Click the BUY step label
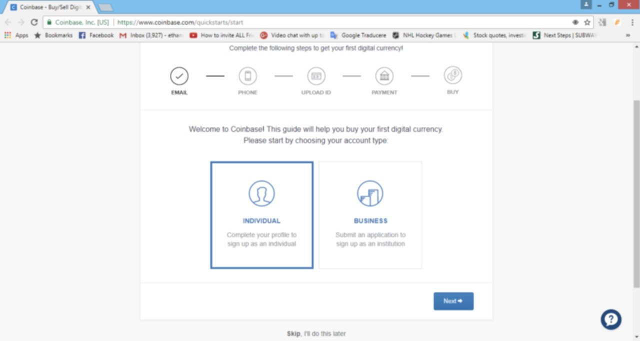640x341 pixels. (x=452, y=92)
